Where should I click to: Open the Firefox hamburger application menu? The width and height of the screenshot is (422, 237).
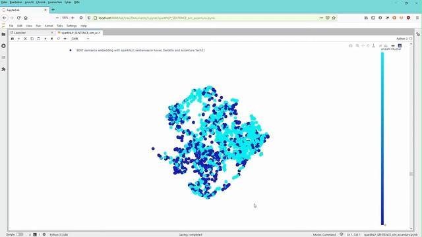point(417,18)
